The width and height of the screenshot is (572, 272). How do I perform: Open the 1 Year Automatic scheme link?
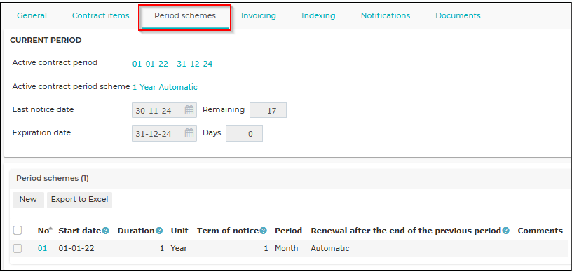(165, 87)
